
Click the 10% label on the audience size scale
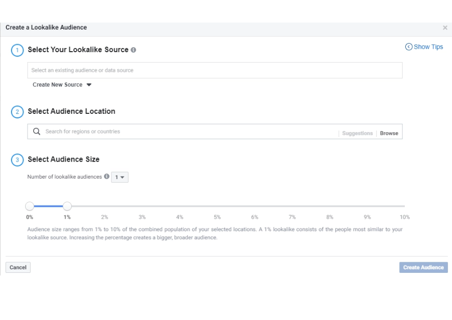click(x=404, y=217)
